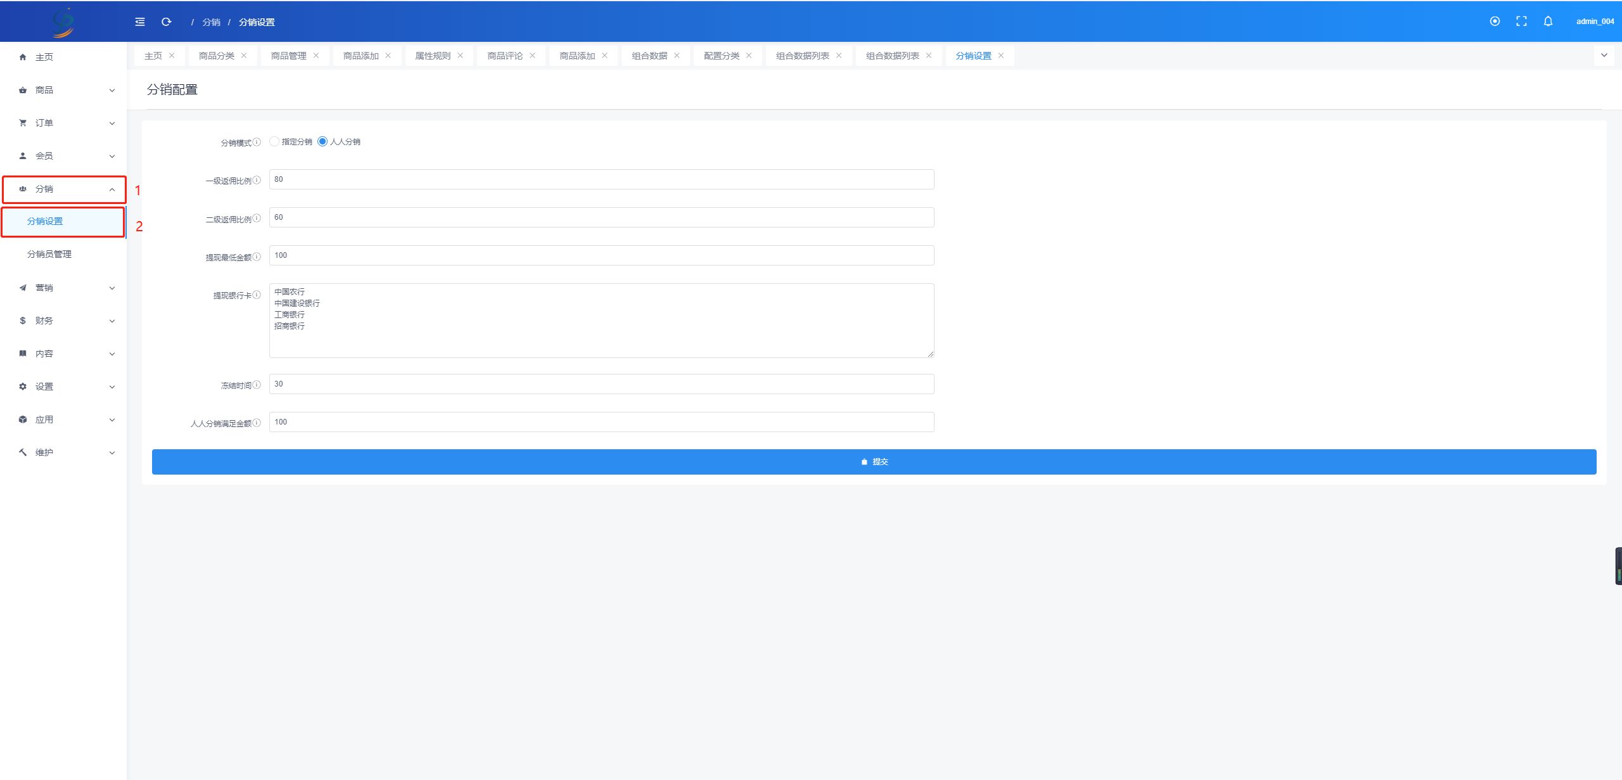Click 分销设置 in the breadcrumb
The height and width of the screenshot is (780, 1622).
pyautogui.click(x=257, y=22)
